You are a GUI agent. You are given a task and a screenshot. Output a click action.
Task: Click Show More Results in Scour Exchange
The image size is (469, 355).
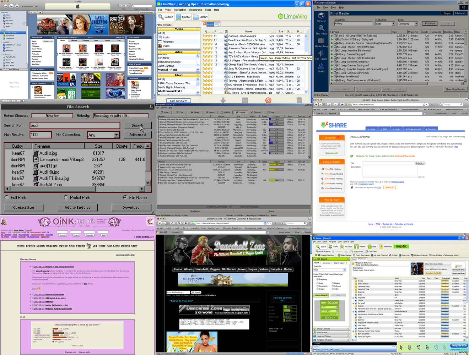point(455,89)
